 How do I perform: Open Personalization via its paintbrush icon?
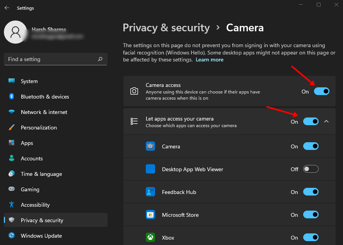coord(12,128)
